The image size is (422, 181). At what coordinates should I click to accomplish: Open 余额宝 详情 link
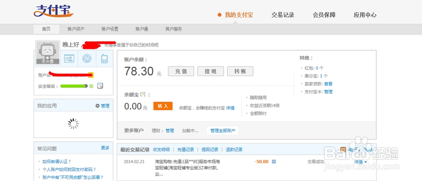click(230, 108)
